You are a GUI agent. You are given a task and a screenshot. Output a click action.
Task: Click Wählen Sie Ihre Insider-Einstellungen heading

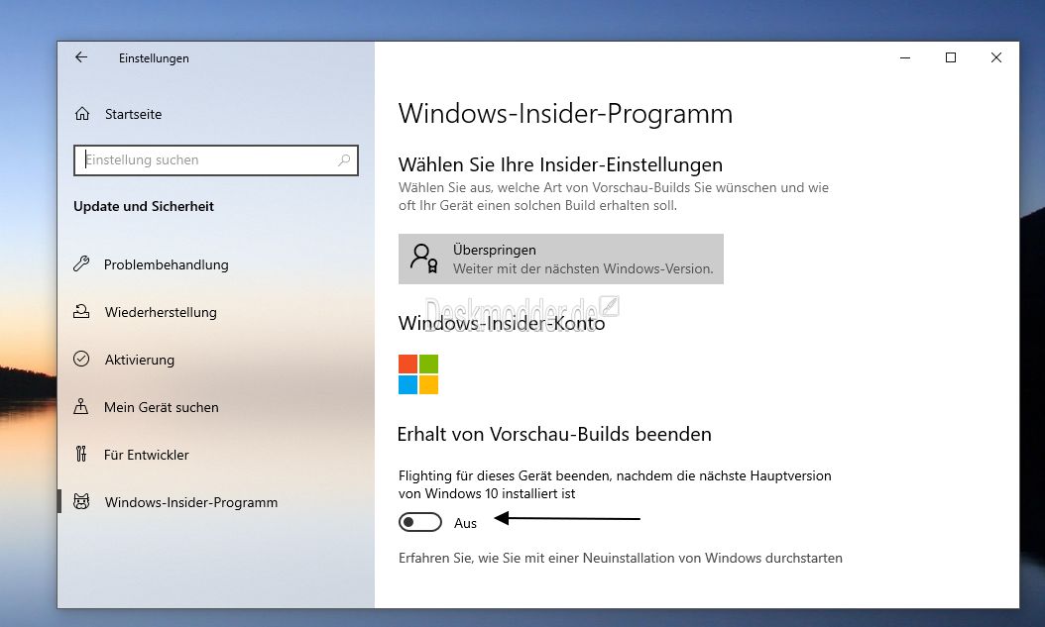(560, 164)
